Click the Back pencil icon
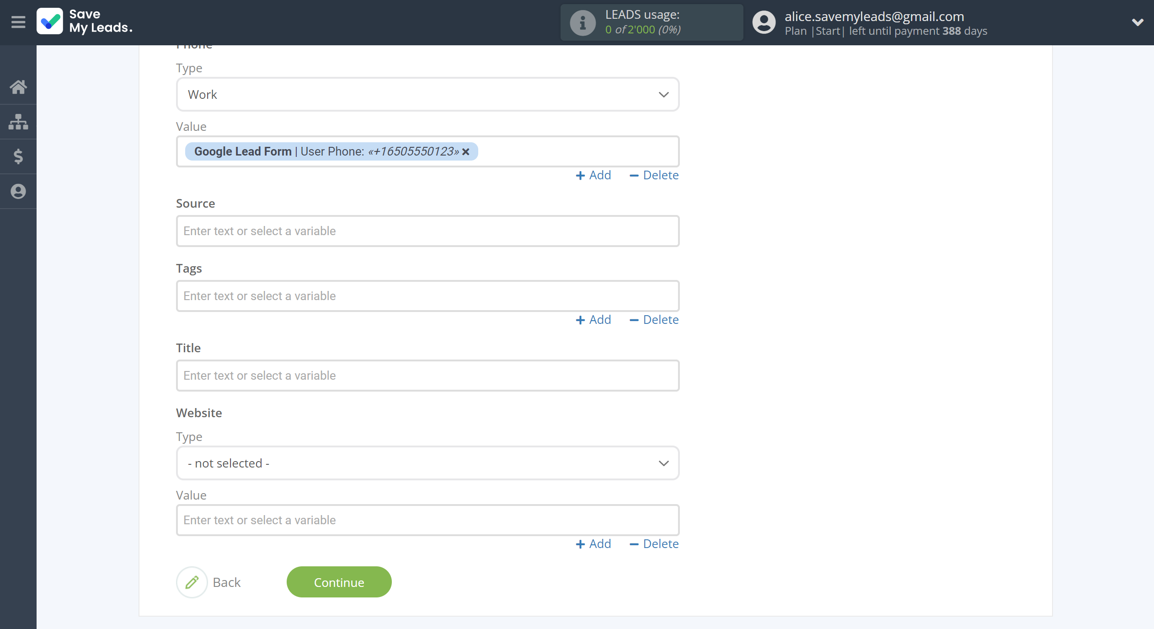1154x629 pixels. coord(192,582)
